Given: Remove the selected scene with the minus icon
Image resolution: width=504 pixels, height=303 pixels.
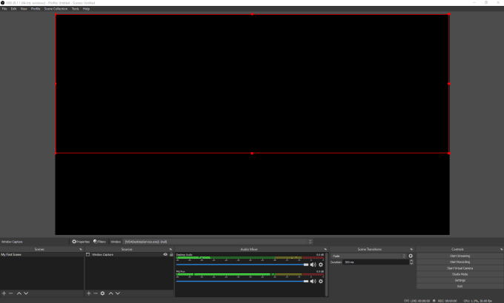Looking at the screenshot, I should click(x=10, y=293).
